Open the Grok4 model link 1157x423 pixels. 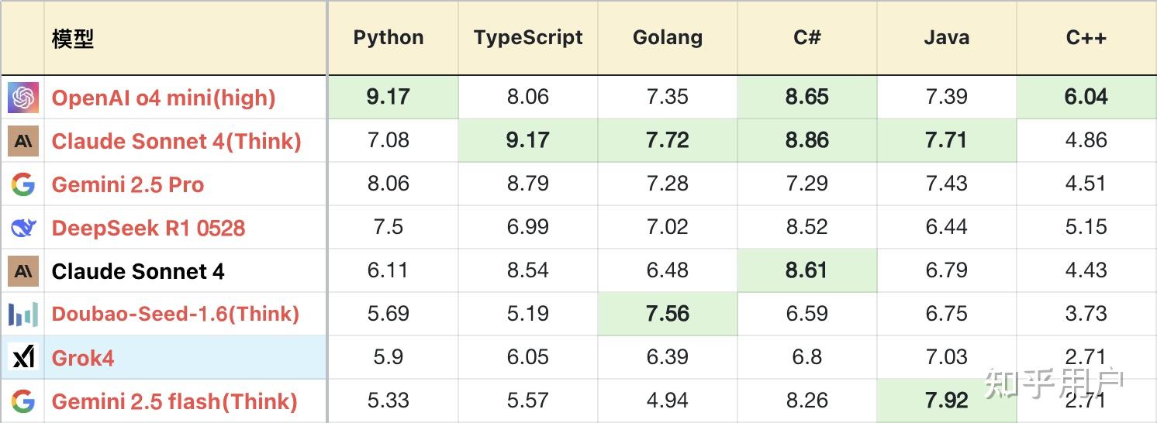(x=83, y=358)
